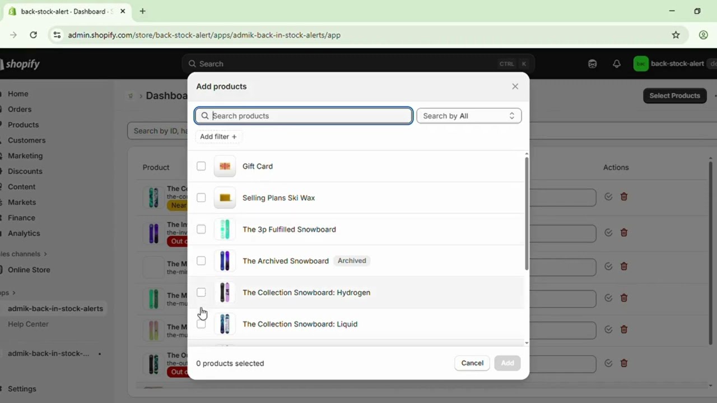Open Orders in the sidebar
Viewport: 717px width, 403px height.
point(20,109)
